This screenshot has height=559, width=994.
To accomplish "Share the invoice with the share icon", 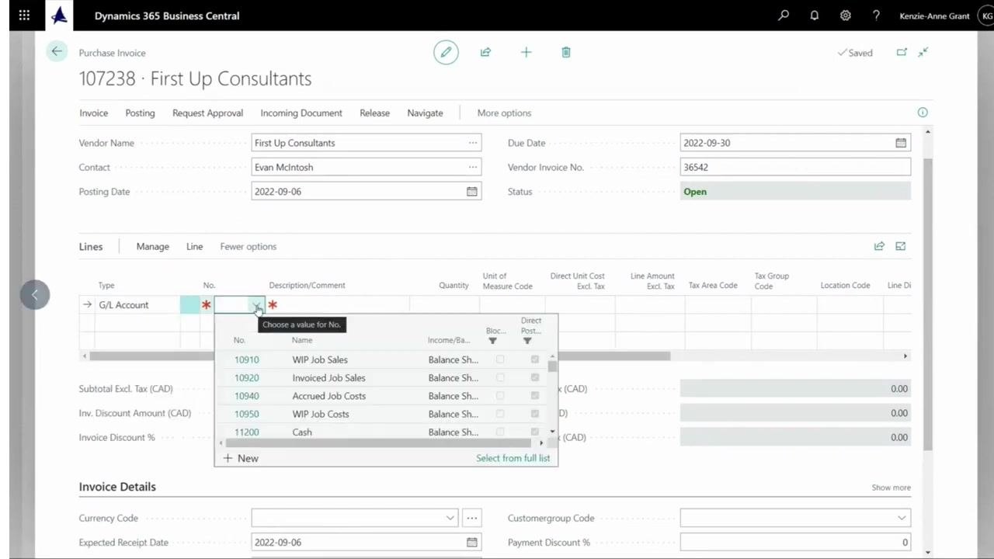I will coord(485,52).
